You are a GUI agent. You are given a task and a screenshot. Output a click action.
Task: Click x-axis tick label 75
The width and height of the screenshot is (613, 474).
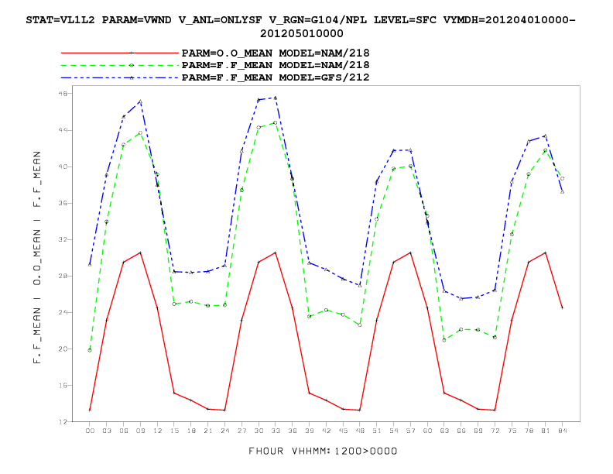tap(512, 431)
